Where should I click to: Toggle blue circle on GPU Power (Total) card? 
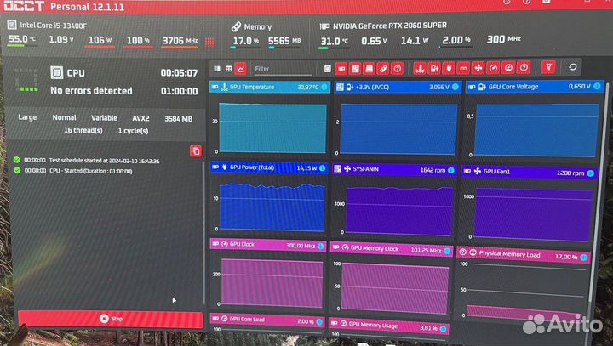[322, 168]
